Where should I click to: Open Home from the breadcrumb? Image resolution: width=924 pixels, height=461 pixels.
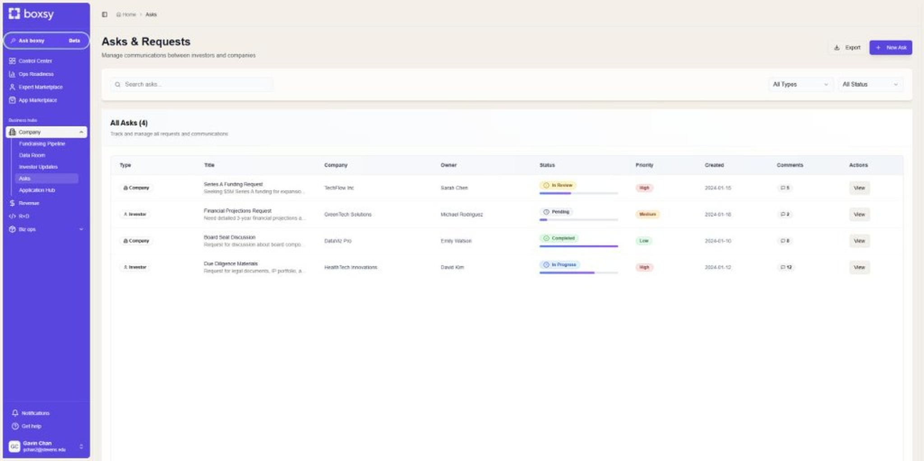pos(129,14)
